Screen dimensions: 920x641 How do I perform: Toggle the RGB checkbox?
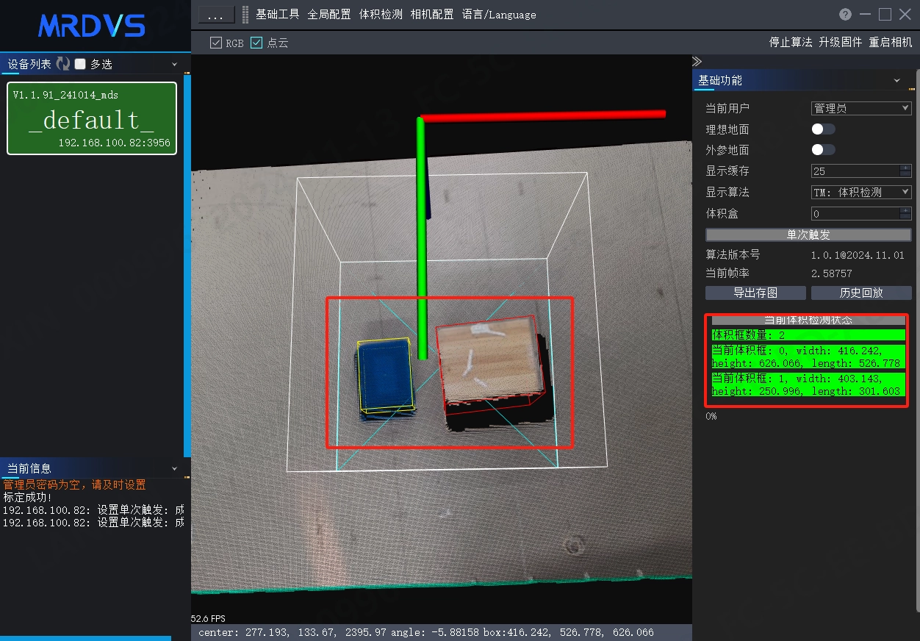coord(216,43)
